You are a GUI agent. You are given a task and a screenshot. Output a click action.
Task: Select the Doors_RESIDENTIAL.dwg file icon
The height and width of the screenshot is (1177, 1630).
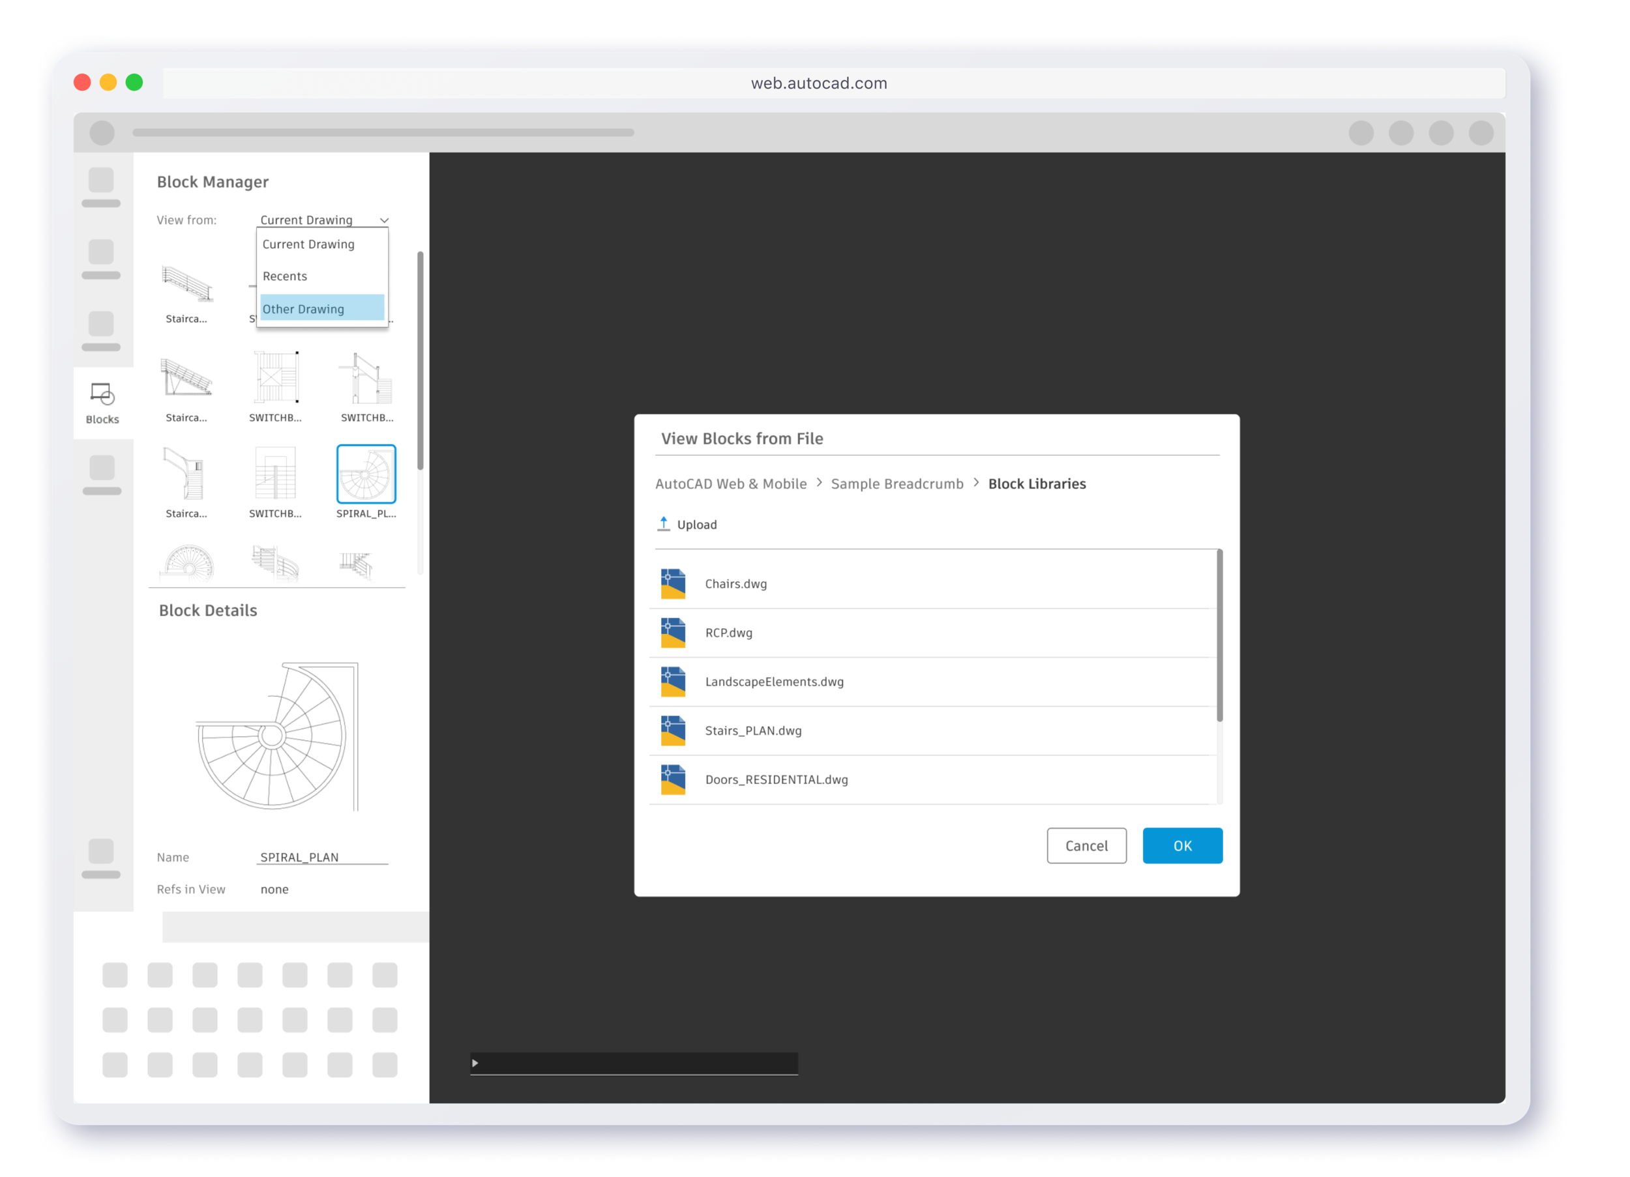(x=674, y=779)
